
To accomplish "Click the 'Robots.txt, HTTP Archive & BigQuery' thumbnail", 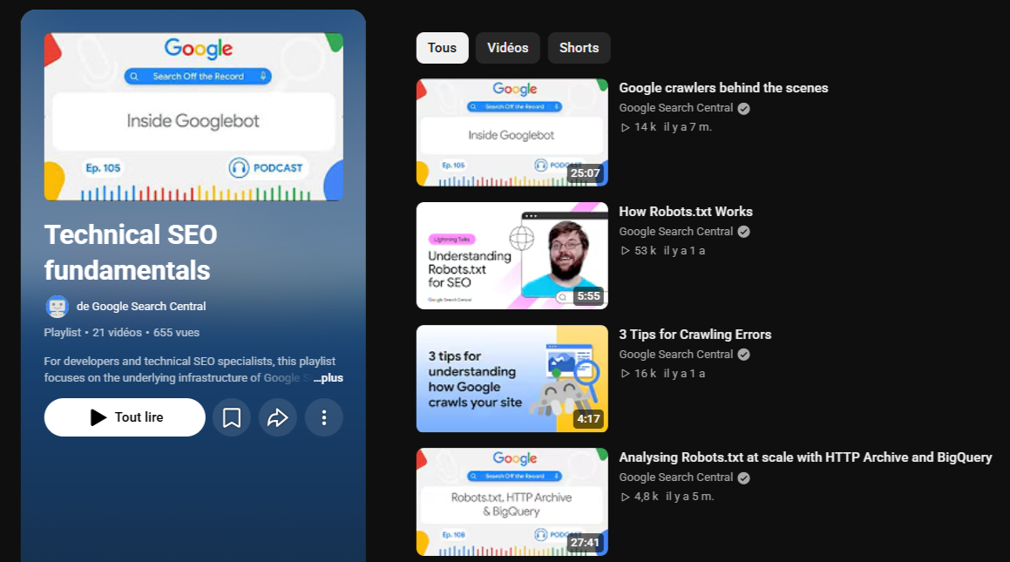I will [512, 502].
